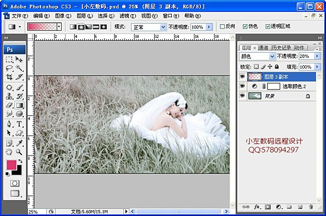Image resolution: width=326 pixels, height=216 pixels.
Task: Hide the 选取颜色 2 adjustment layer
Action: pyautogui.click(x=242, y=86)
